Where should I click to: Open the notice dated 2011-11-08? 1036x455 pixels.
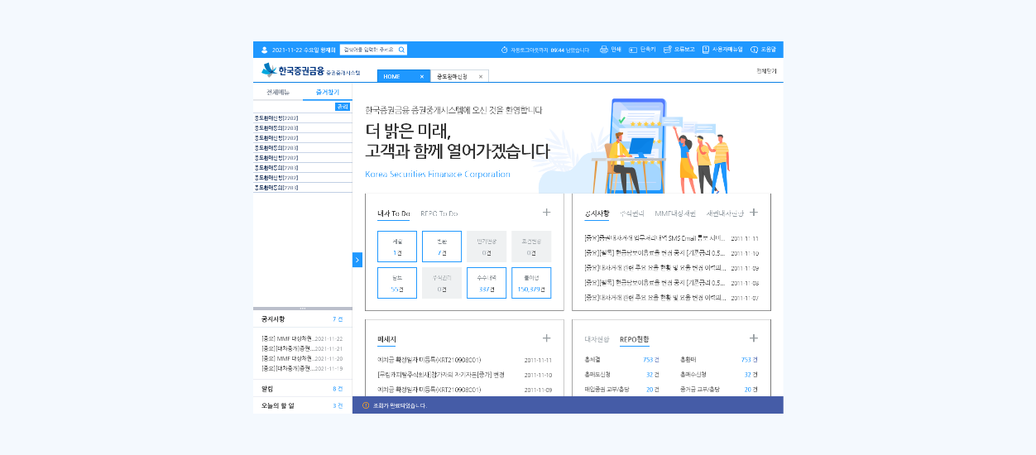(671, 283)
